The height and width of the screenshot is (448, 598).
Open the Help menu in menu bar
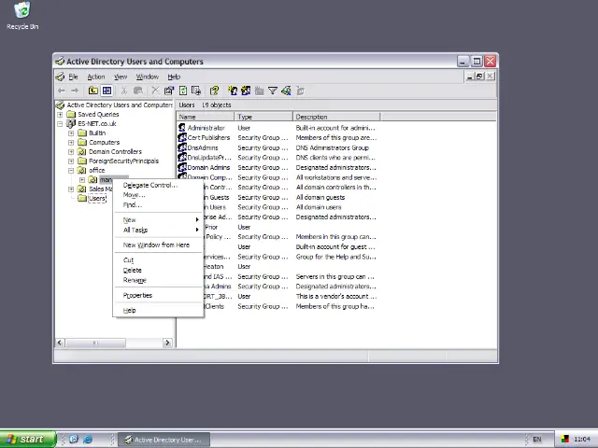pyautogui.click(x=174, y=77)
